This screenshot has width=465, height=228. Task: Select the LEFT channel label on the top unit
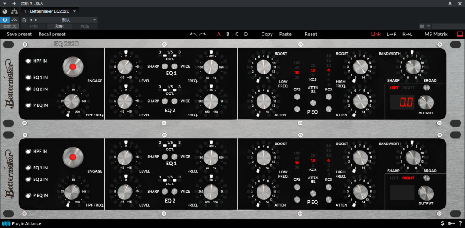point(394,88)
